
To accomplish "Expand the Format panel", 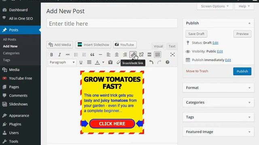I will pyautogui.click(x=219, y=88).
